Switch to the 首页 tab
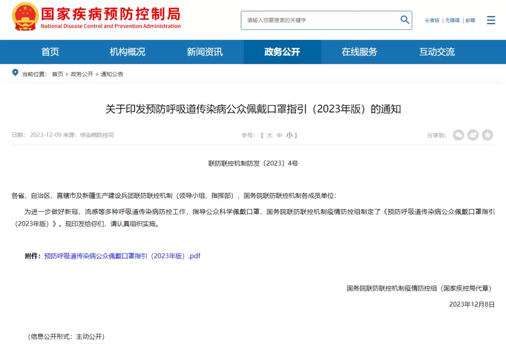 coord(50,52)
